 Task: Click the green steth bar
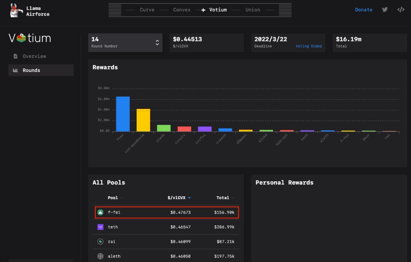[164, 128]
